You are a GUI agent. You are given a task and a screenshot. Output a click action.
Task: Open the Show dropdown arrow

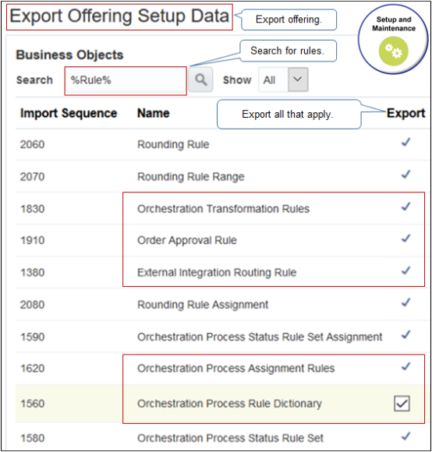click(298, 79)
